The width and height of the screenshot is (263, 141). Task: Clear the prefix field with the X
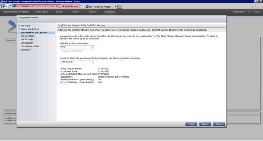pyautogui.click(x=92, y=47)
